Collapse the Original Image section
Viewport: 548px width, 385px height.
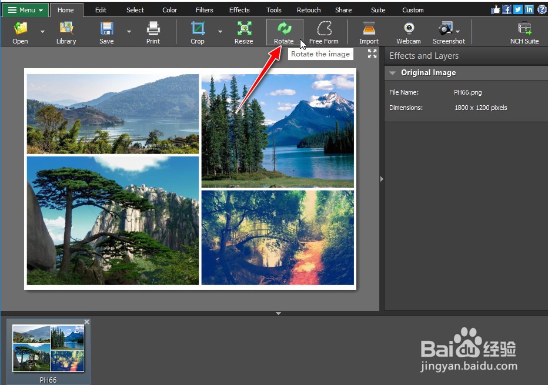392,73
